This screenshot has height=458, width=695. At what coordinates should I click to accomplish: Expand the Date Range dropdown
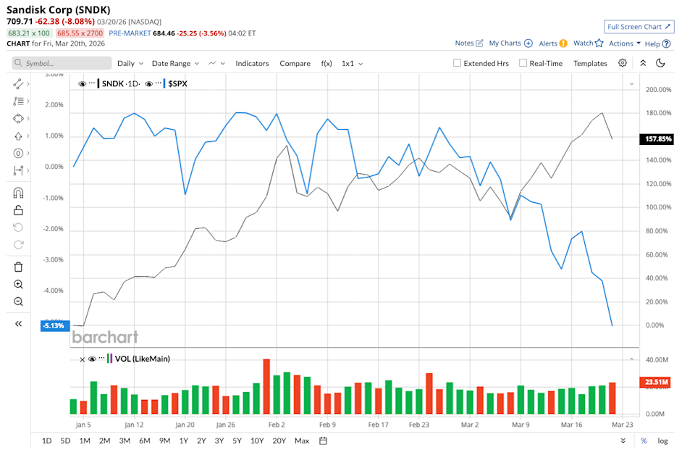point(175,63)
